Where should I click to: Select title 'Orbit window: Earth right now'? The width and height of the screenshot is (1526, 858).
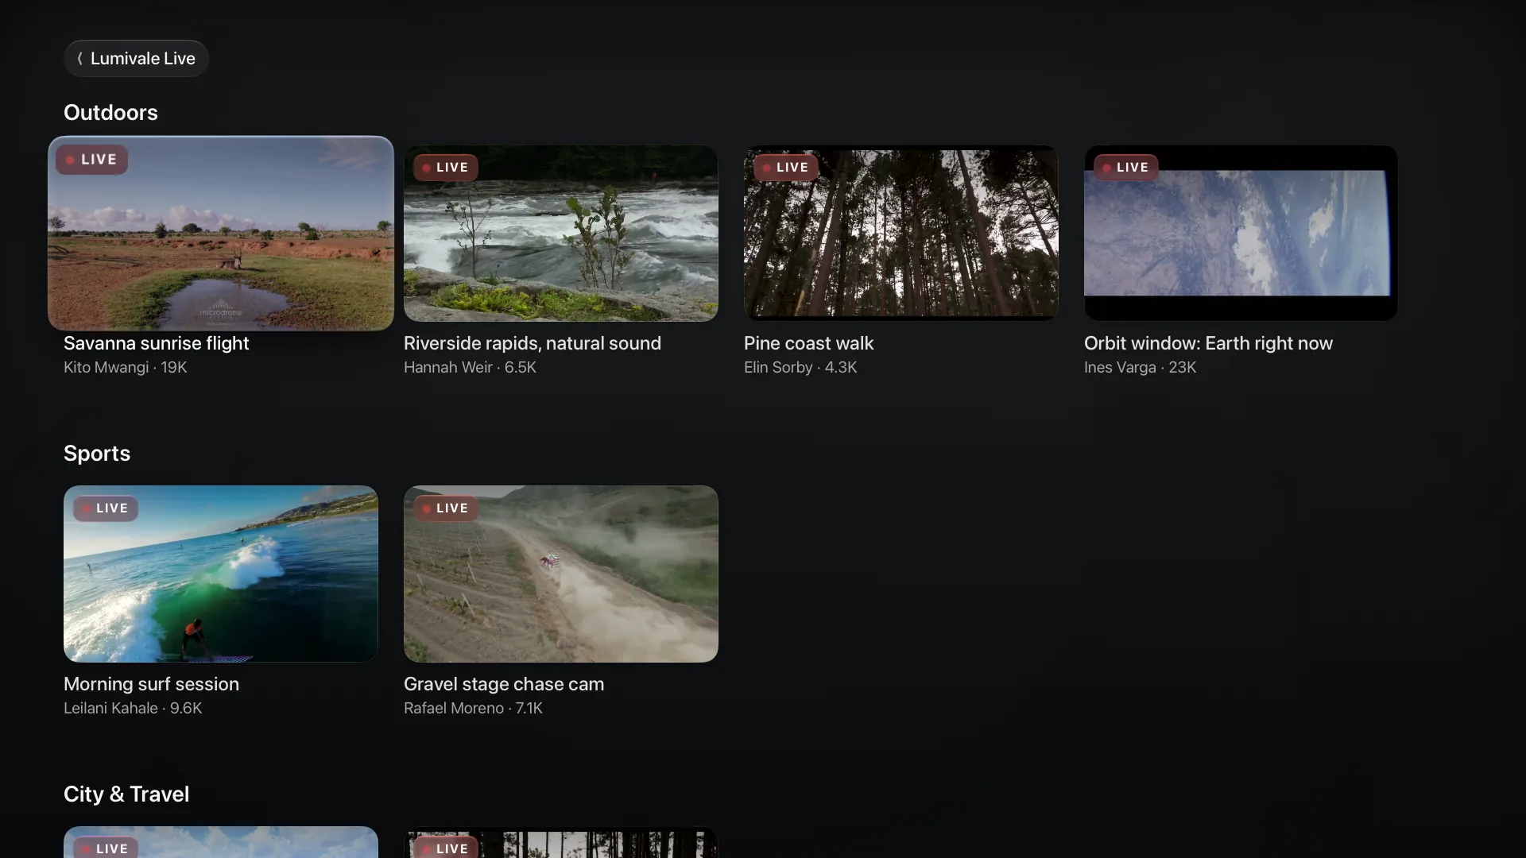(1208, 343)
